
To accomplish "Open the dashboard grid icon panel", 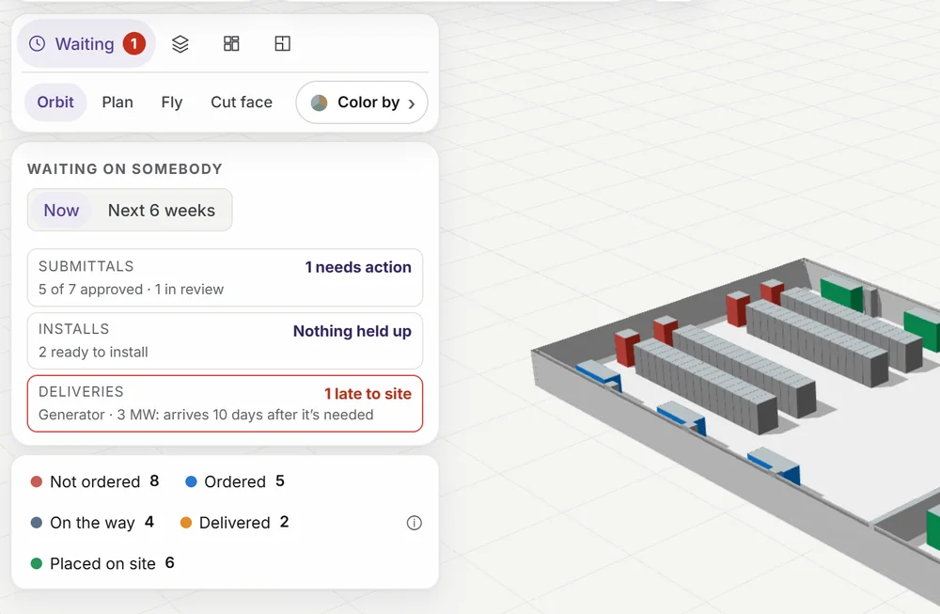I will (231, 44).
